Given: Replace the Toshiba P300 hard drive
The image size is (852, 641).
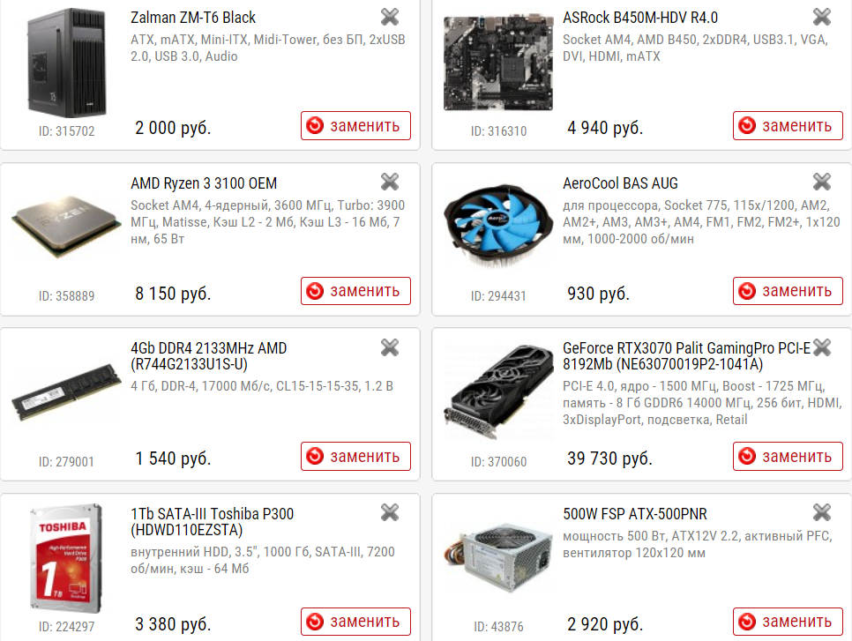Looking at the screenshot, I should (356, 622).
